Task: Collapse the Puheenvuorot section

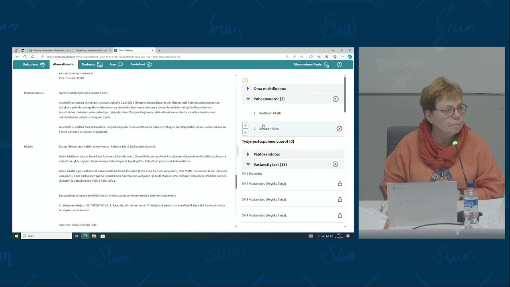Action: (248, 99)
